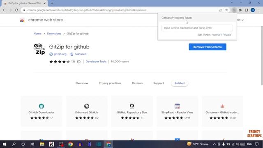The height and width of the screenshot is (148, 263).
Task: Reload the page
Action: [16, 10]
